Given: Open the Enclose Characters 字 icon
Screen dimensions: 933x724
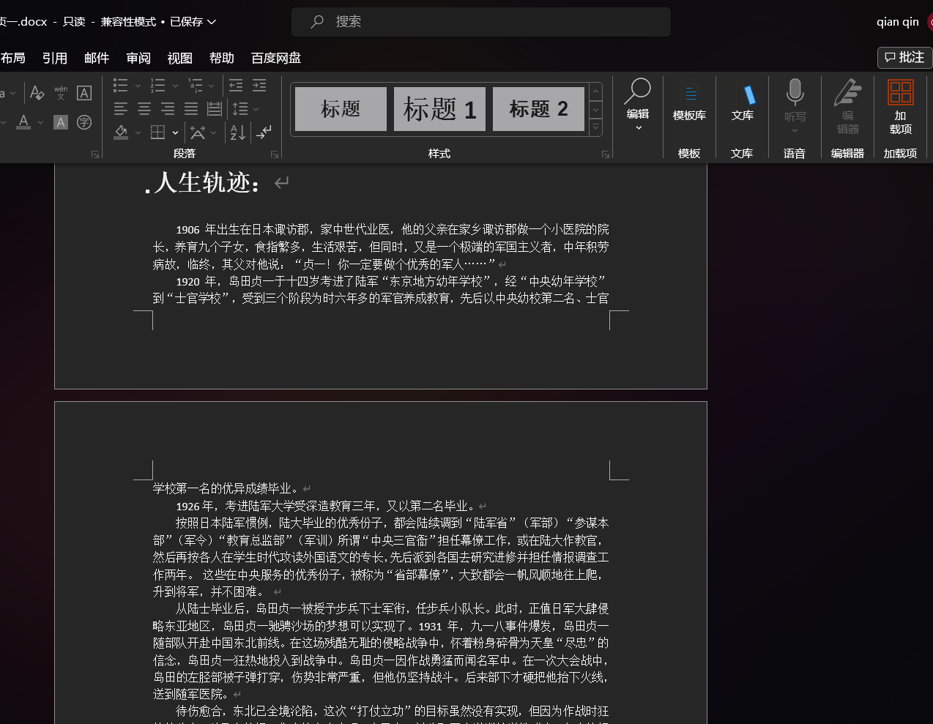Looking at the screenshot, I should pyautogui.click(x=84, y=122).
